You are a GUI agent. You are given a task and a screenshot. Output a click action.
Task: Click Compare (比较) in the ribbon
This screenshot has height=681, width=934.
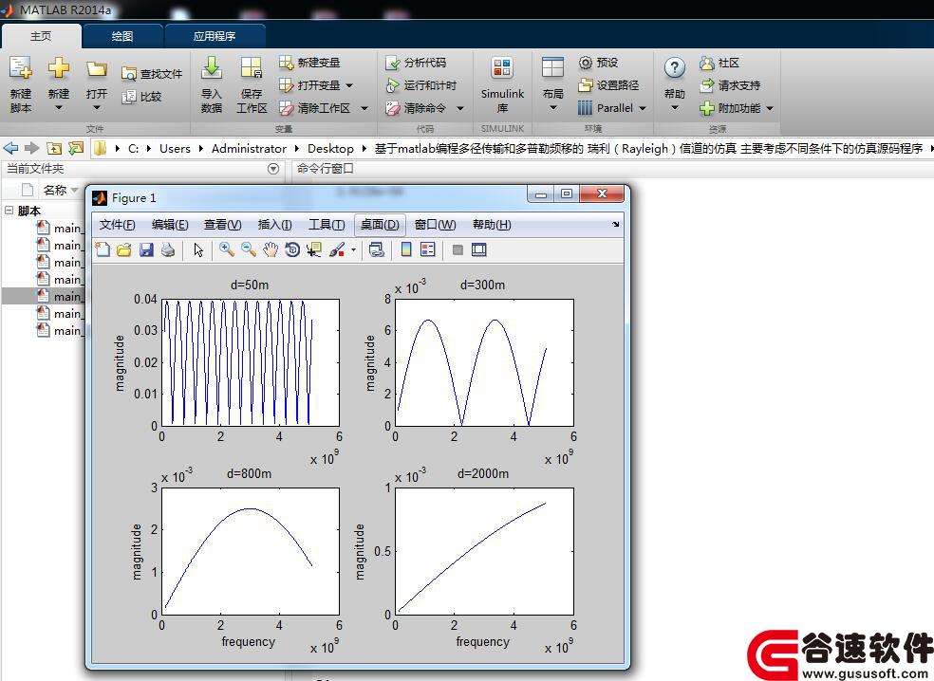pyautogui.click(x=141, y=97)
